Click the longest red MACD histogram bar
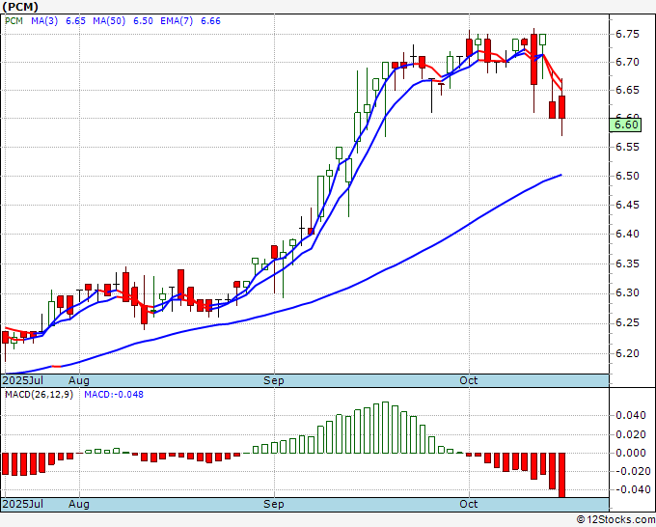 (561, 475)
